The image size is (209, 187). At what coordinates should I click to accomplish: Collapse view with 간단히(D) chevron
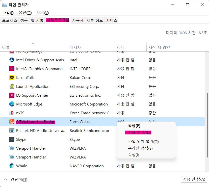6,179
